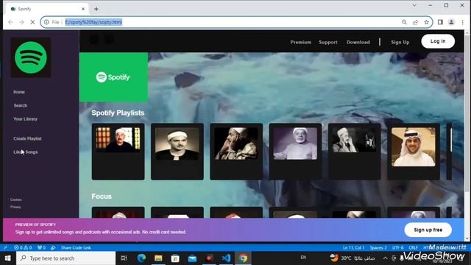Click the Windows search box
The width and height of the screenshot is (471, 265).
pyautogui.click(x=65, y=258)
